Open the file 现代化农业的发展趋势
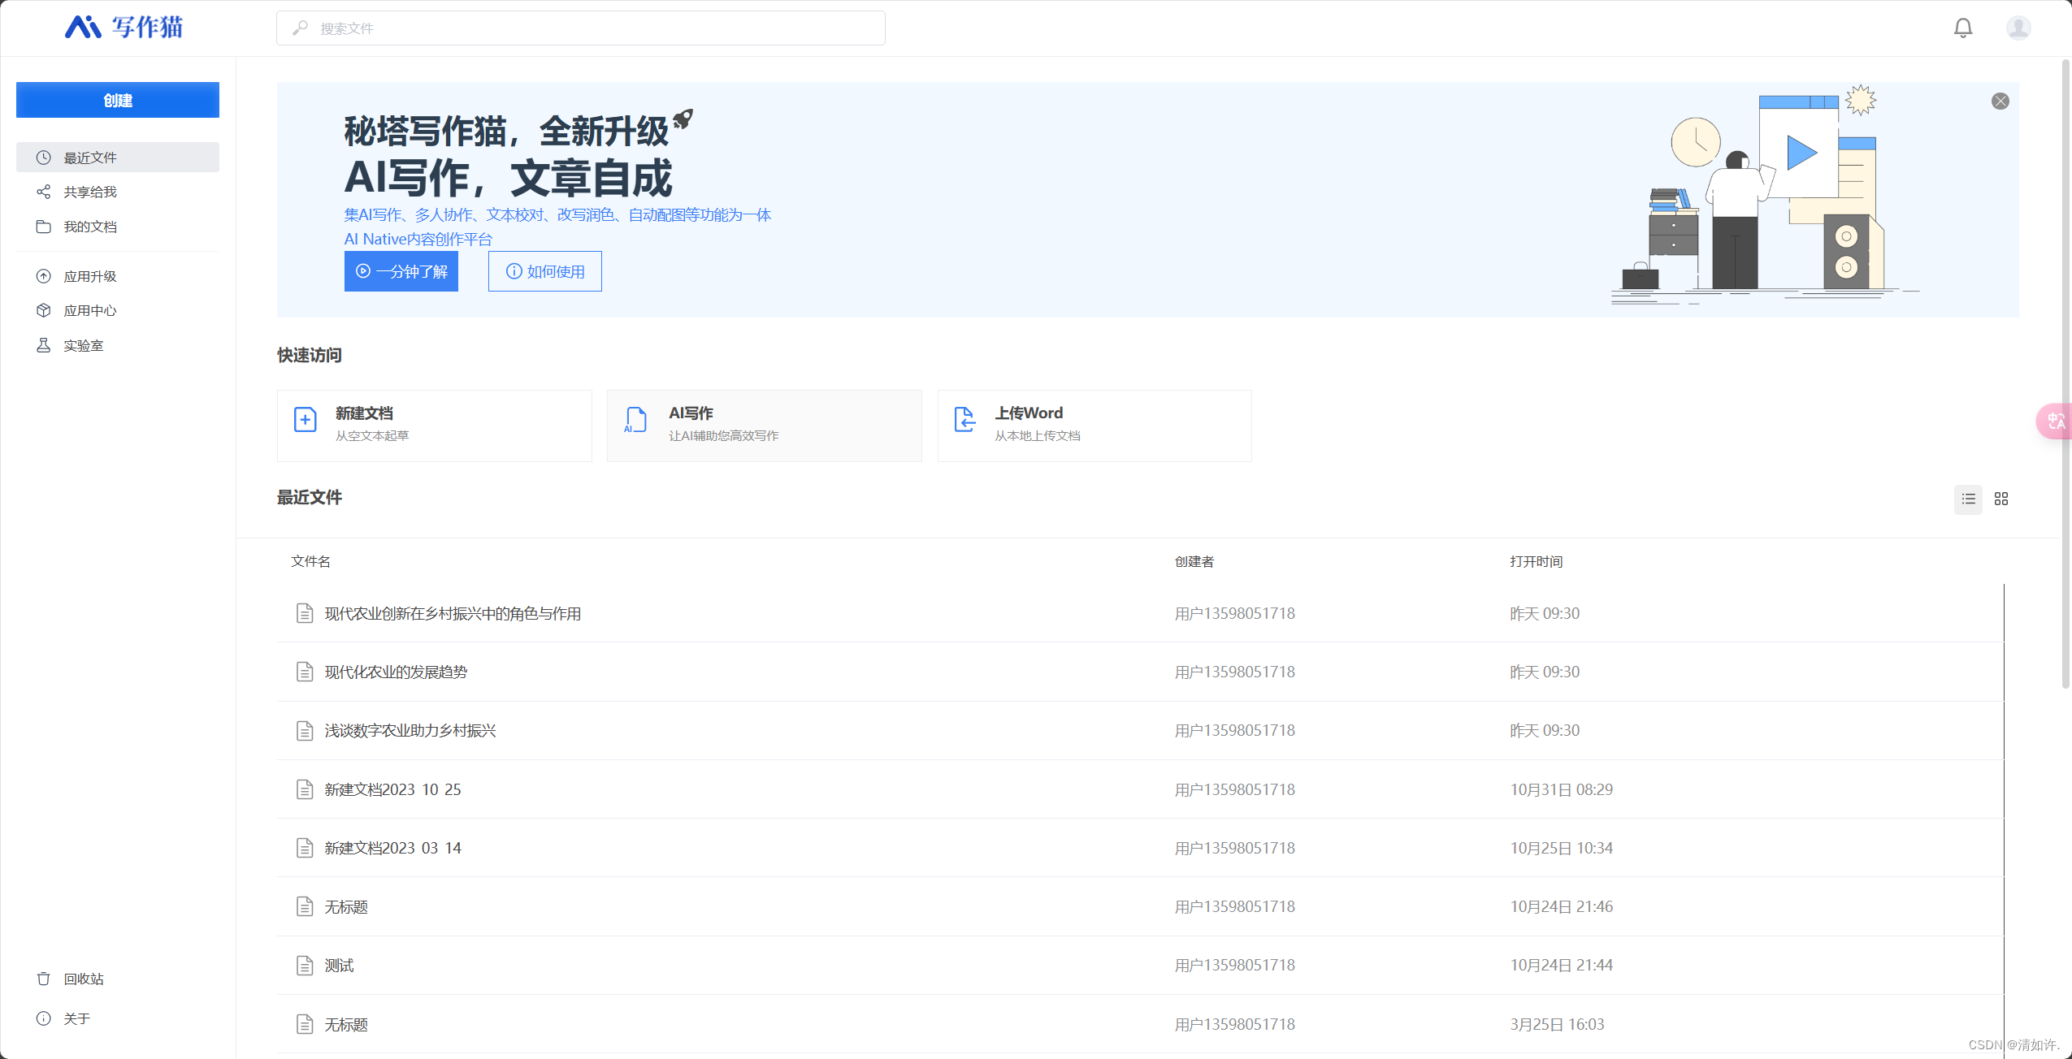2072x1059 pixels. pyautogui.click(x=396, y=672)
